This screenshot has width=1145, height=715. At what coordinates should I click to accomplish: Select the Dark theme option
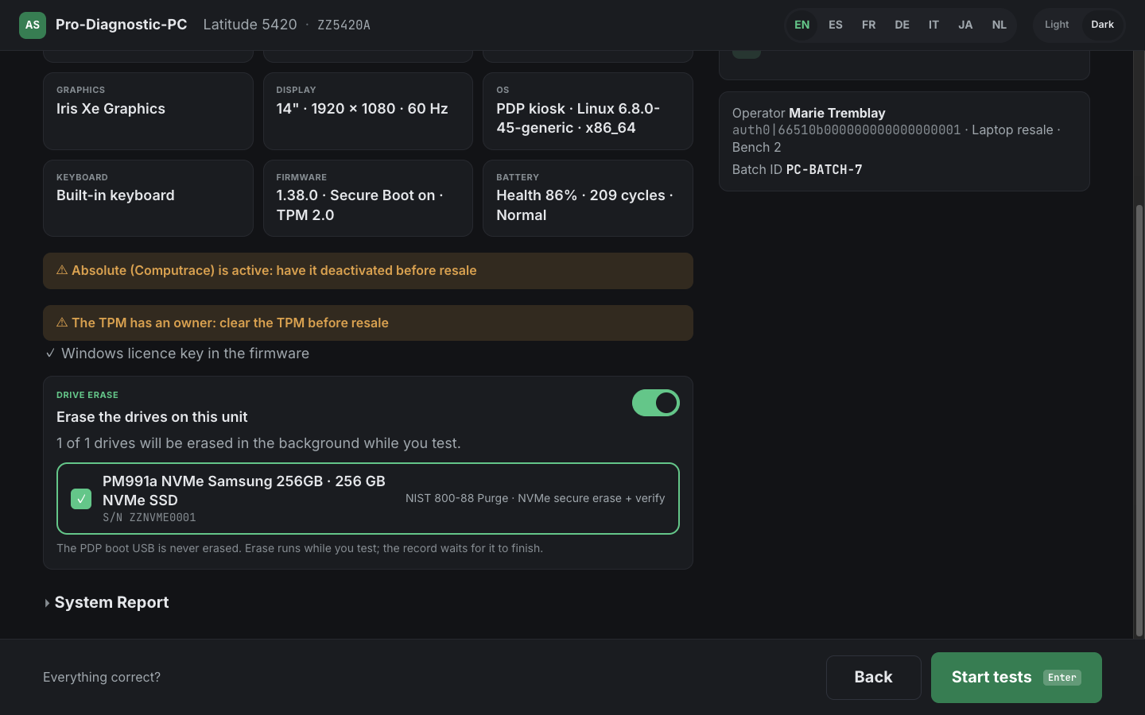[1102, 25]
